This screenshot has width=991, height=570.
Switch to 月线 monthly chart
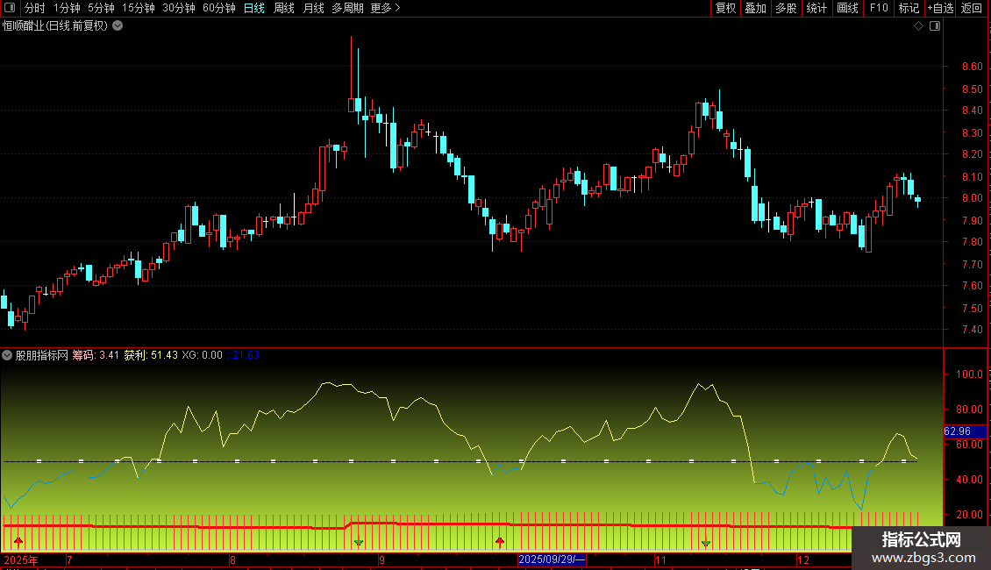tap(313, 8)
